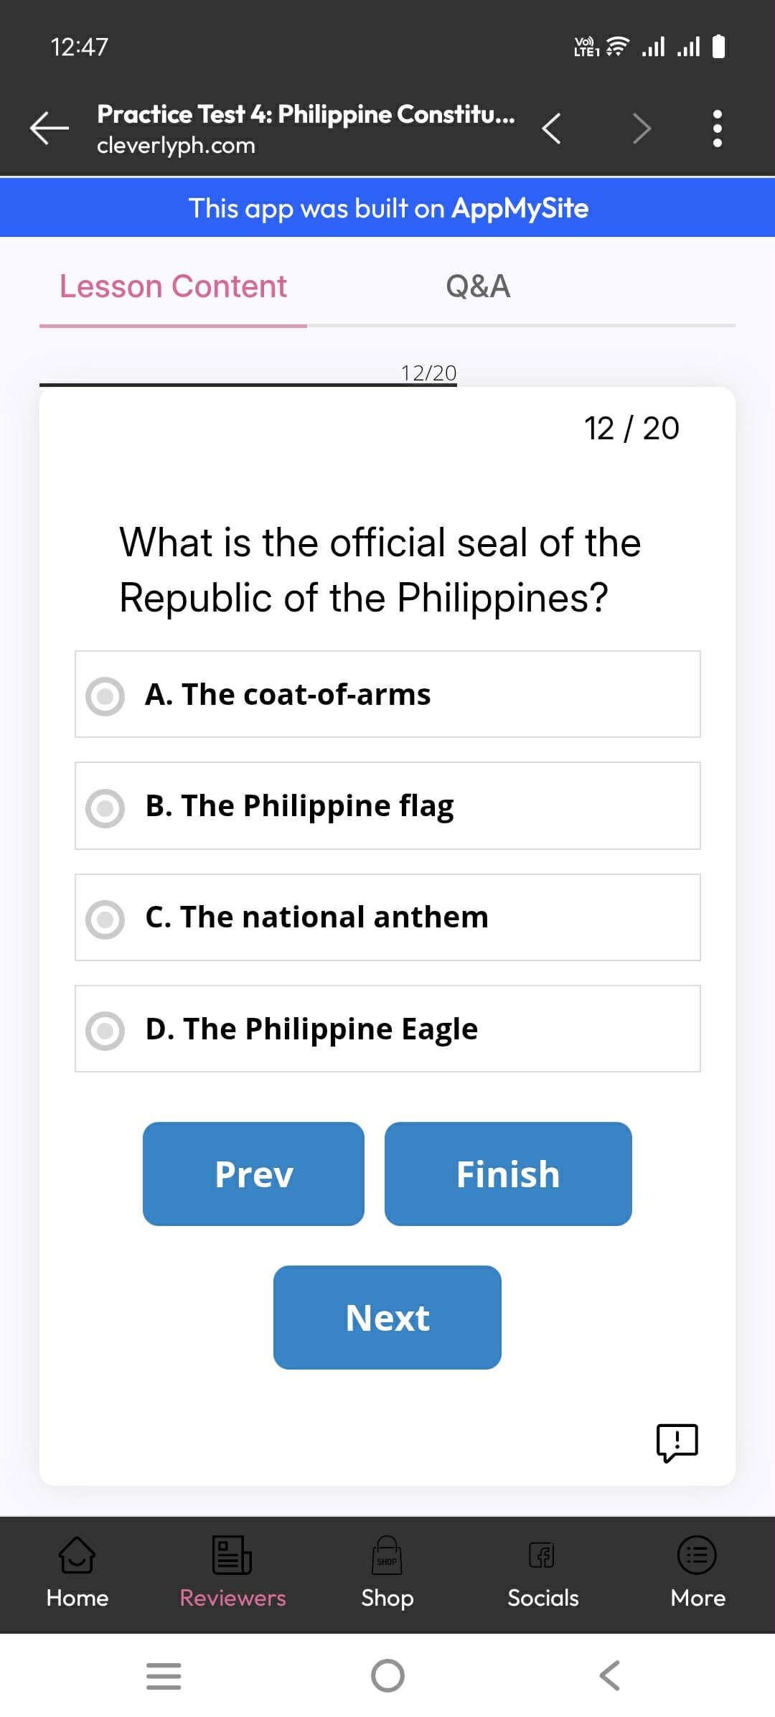Switch to the Q&A tab
This screenshot has height=1717, width=775.
pyautogui.click(x=478, y=286)
